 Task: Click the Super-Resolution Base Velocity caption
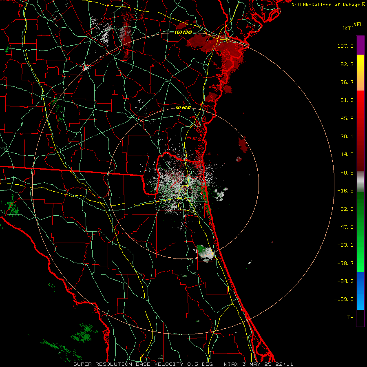coord(183,364)
